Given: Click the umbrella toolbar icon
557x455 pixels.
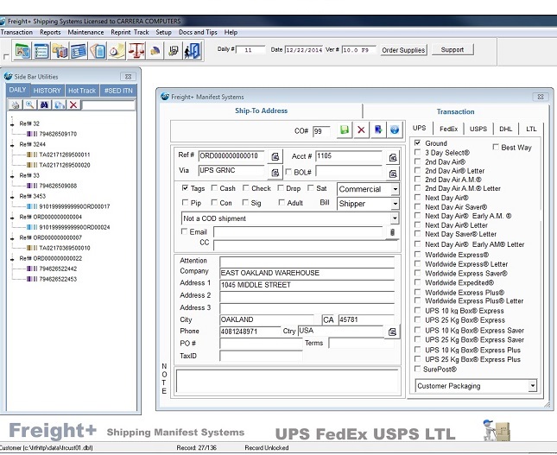Looking at the screenshot, I should [x=155, y=51].
